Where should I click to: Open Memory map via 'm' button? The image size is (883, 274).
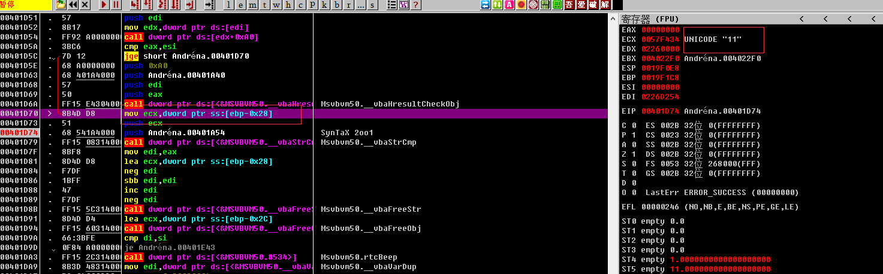(254, 5)
